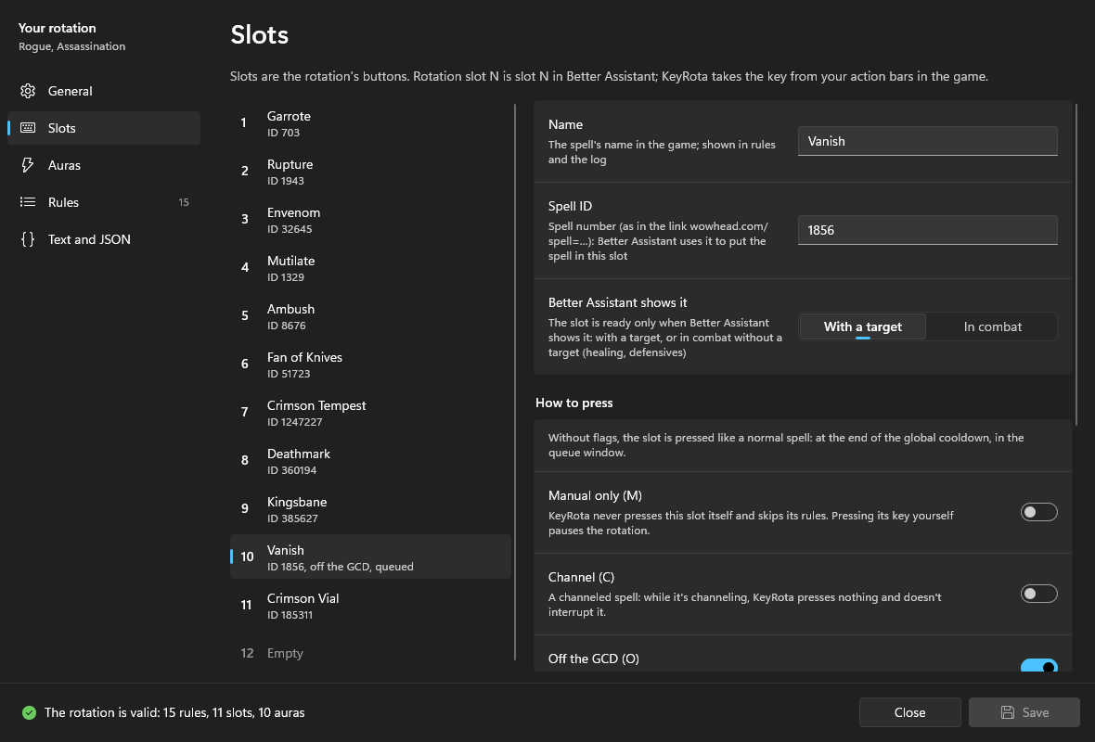Click the rotation is valid status message
1095x742 pixels.
(x=174, y=712)
